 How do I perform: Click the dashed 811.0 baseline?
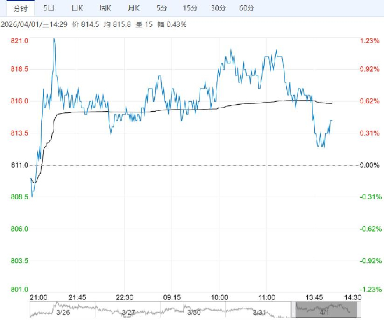[192, 165]
